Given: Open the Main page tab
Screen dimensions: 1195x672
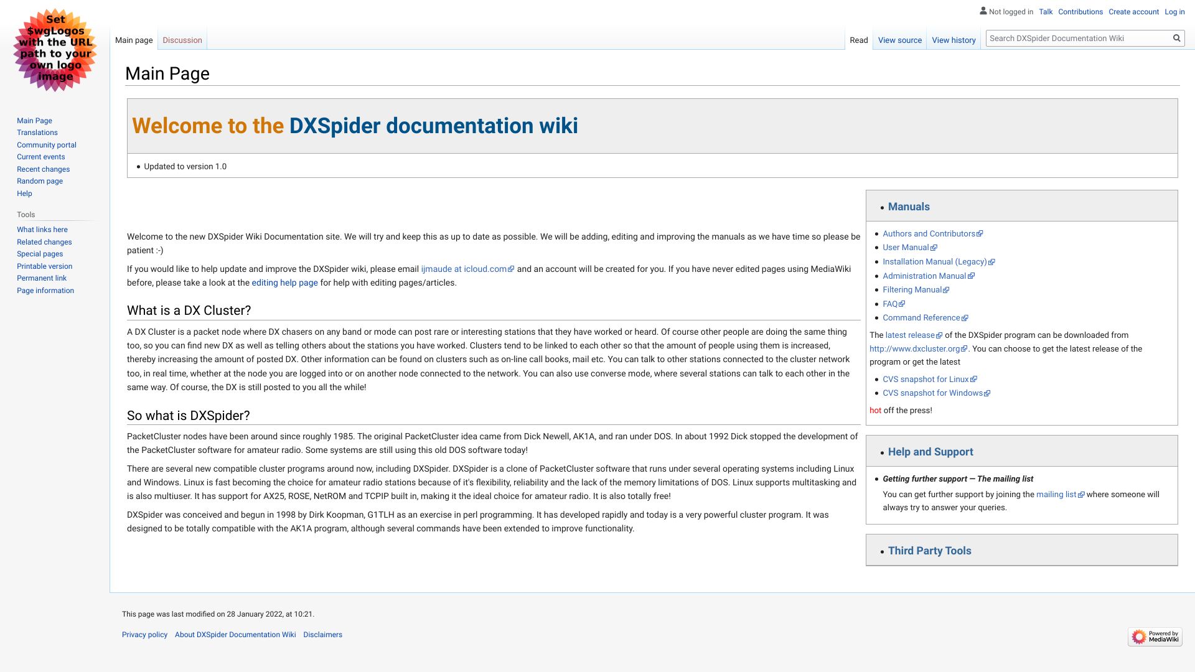Looking at the screenshot, I should click(x=134, y=40).
